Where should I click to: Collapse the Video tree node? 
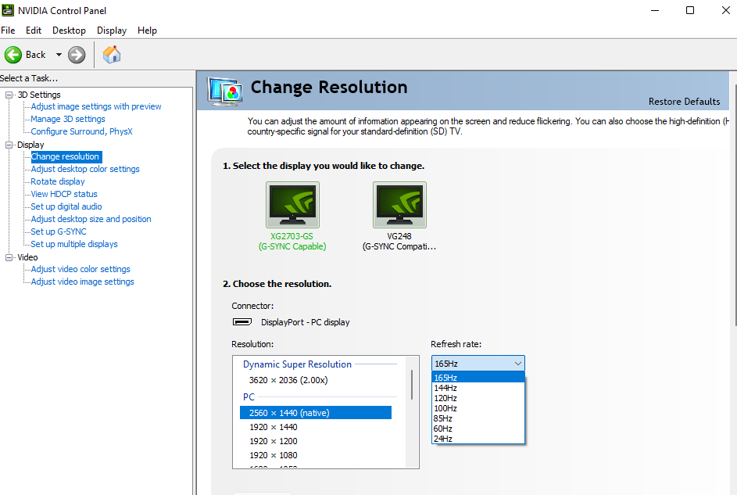point(9,257)
